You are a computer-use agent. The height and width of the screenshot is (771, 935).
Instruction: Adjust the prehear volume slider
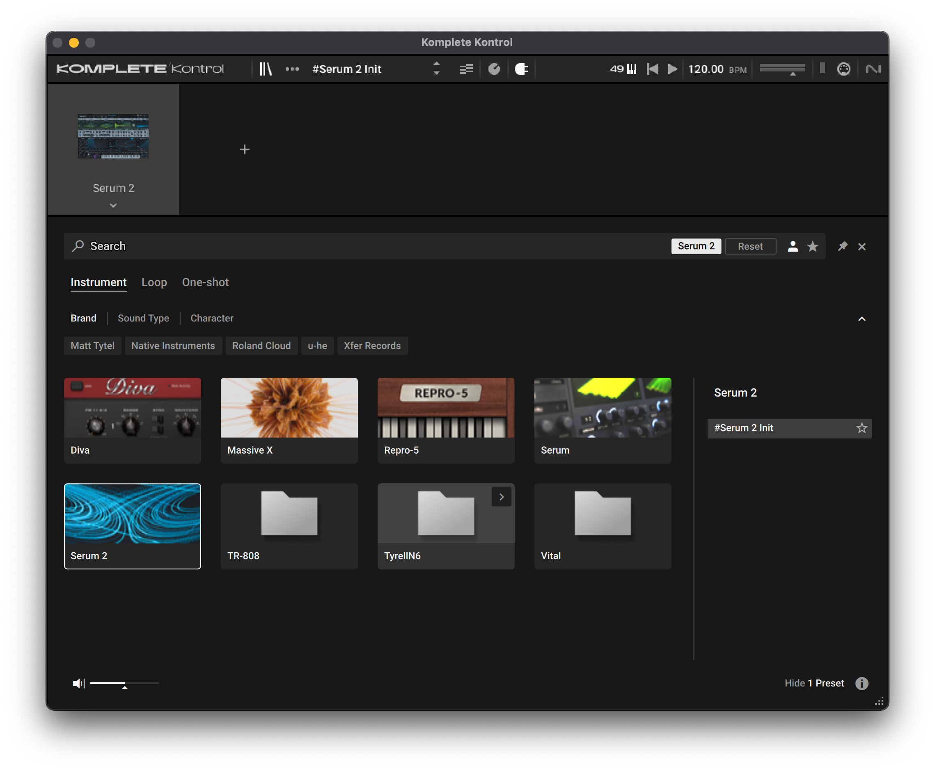(125, 684)
